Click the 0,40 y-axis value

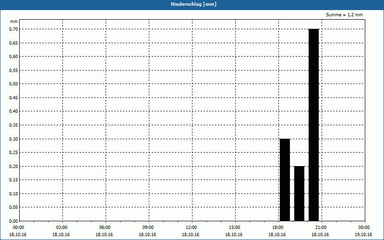pos(13,111)
